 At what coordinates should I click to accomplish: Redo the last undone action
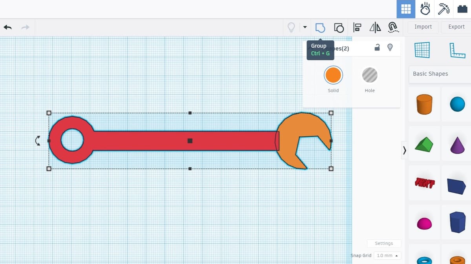point(25,27)
